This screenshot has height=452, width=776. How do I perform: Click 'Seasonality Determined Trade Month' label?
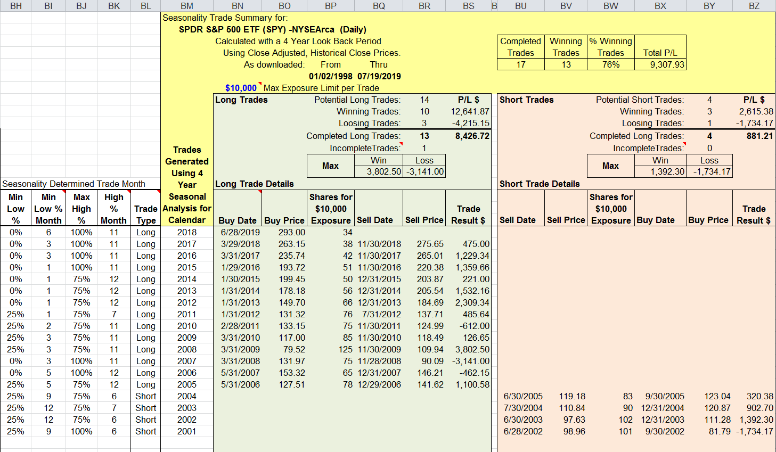73,184
